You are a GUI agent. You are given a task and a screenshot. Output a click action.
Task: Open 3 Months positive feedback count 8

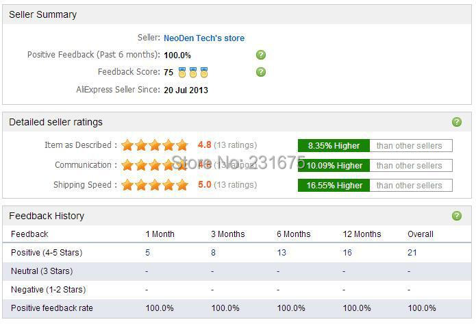[214, 253]
